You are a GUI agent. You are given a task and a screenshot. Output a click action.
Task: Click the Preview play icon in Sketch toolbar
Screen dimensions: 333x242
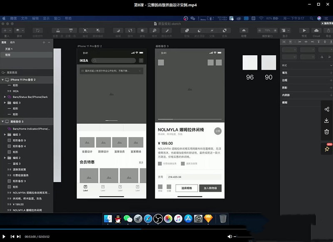coord(304,30)
